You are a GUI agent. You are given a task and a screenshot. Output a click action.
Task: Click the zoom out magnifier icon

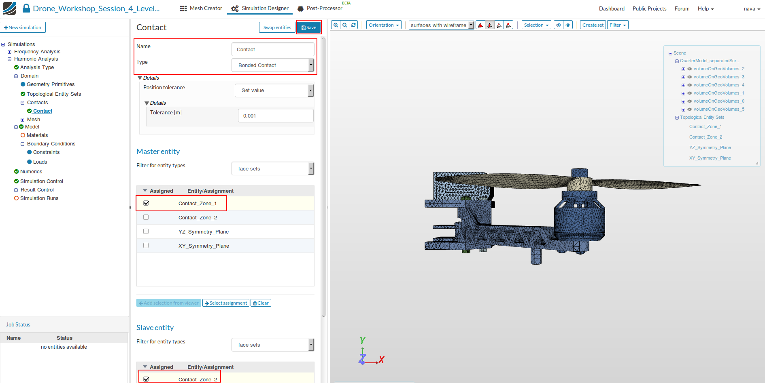point(344,25)
